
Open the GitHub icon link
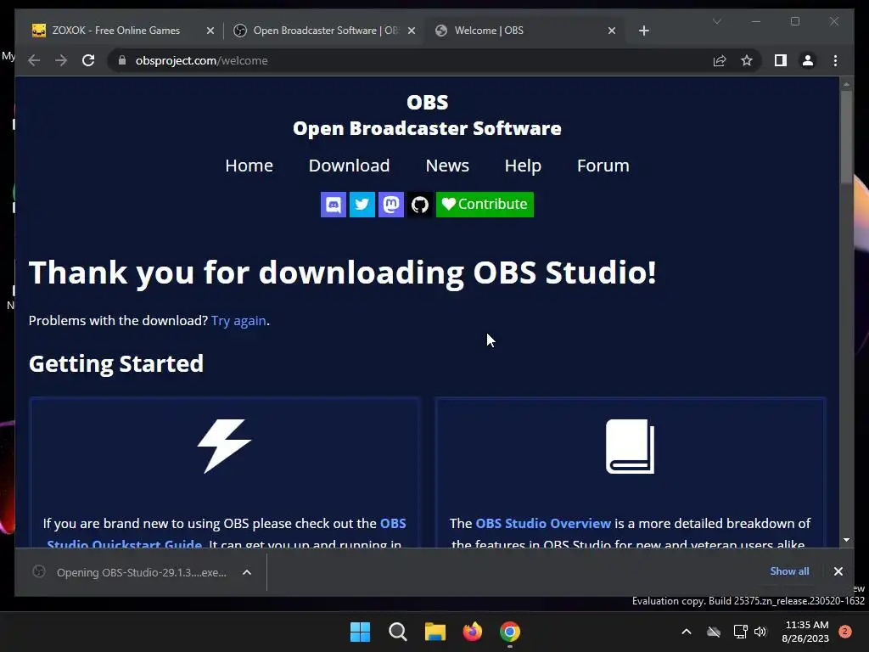419,205
